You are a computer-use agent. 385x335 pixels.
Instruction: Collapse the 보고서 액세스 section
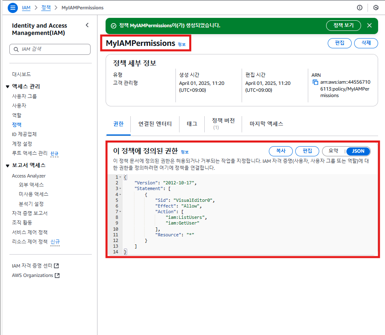point(8,166)
